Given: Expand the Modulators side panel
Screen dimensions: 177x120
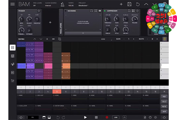Looking at the screenshot, I should tap(61, 22).
